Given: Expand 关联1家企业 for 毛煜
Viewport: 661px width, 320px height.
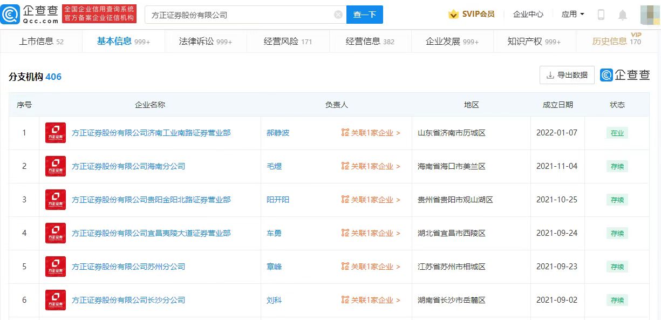Looking at the screenshot, I should (371, 166).
